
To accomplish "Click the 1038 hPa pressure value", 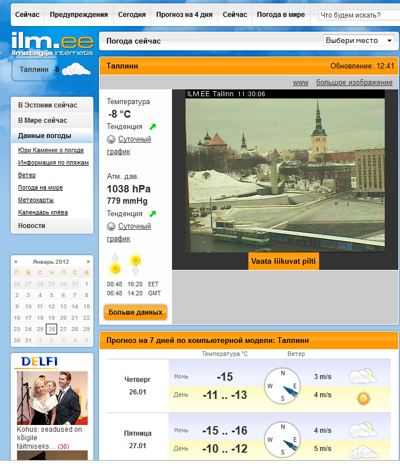I will pyautogui.click(x=128, y=189).
